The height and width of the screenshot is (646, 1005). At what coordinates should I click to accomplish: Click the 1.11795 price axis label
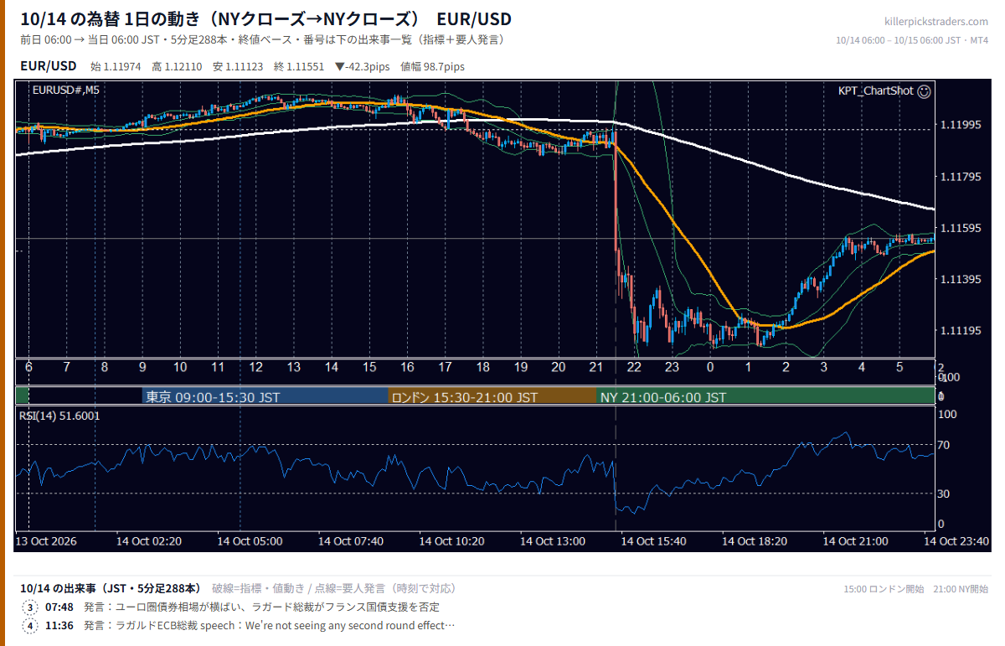(x=961, y=176)
